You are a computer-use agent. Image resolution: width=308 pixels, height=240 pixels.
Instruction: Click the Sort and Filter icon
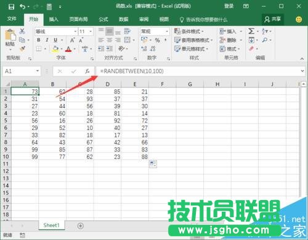(265, 31)
